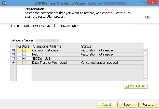This screenshot has height=109, width=159.
Task: Minimize the Setup Wizard window
Action: tap(137, 3)
